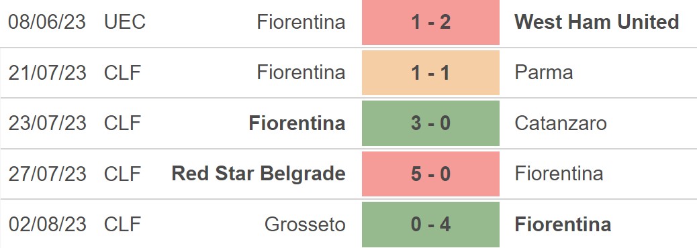
Task: Open Grosseto team link
Action: click(305, 224)
